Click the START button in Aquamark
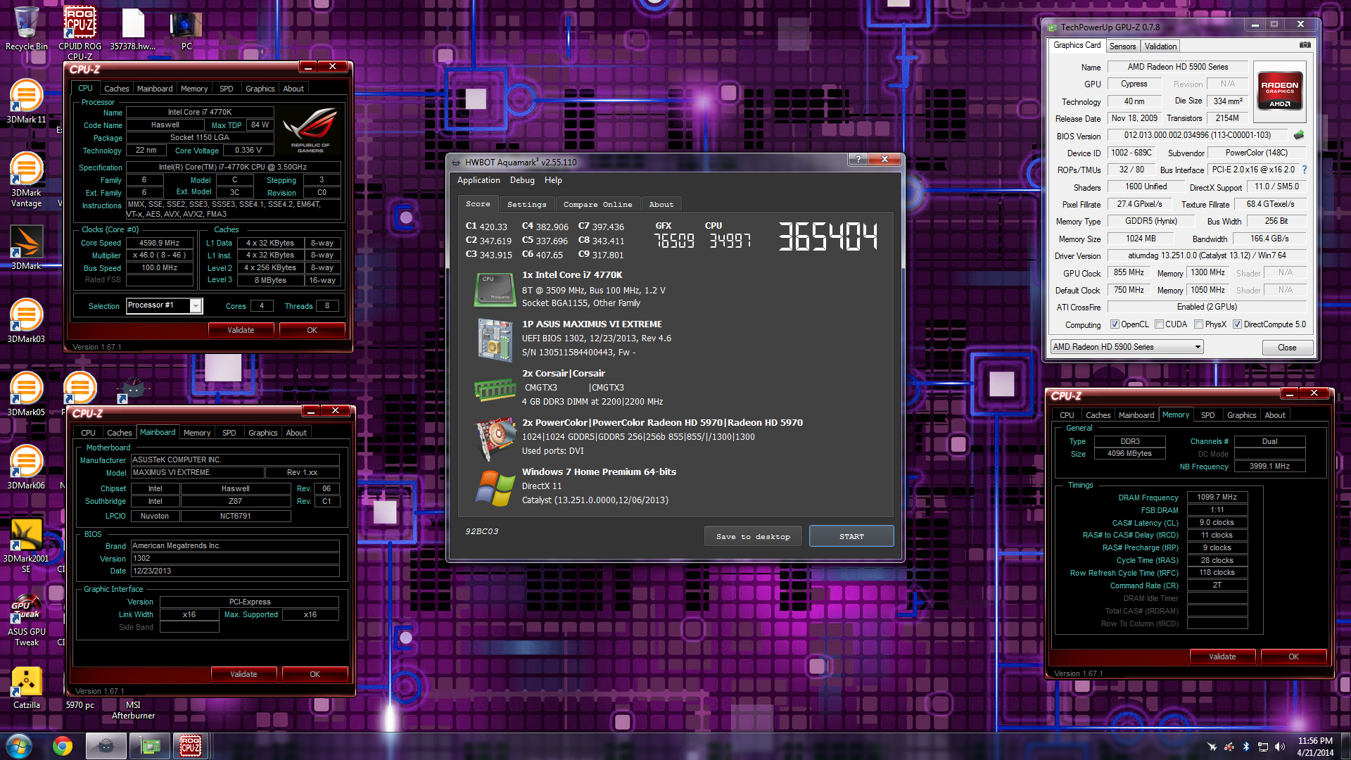The width and height of the screenshot is (1351, 760). (851, 536)
